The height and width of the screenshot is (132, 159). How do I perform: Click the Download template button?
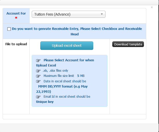pos(128,44)
